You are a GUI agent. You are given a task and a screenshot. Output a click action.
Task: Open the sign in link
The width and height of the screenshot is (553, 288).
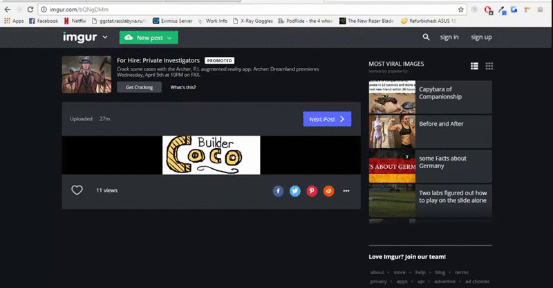tap(449, 37)
